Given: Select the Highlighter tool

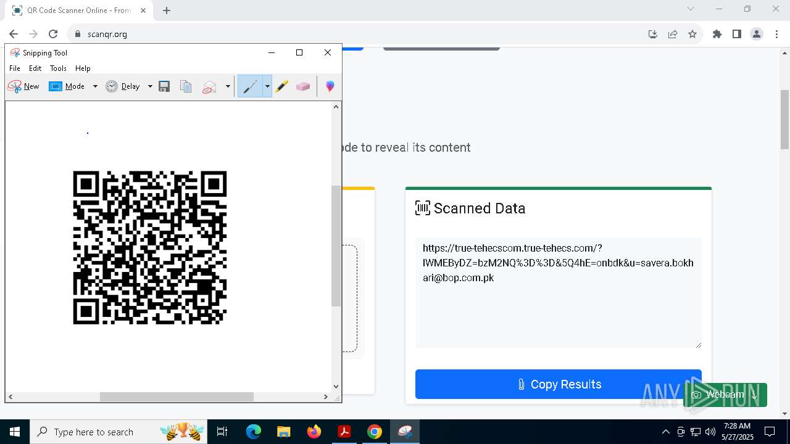Looking at the screenshot, I should pos(282,86).
